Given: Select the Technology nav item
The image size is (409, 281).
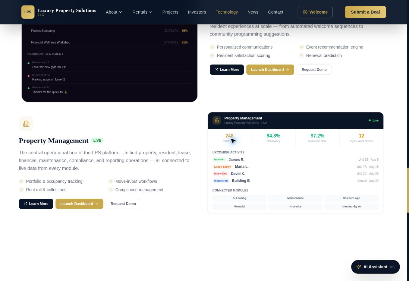Looking at the screenshot, I should 227,12.
